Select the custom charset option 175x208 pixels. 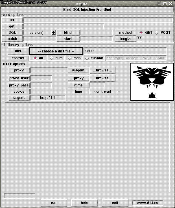(x=87, y=58)
